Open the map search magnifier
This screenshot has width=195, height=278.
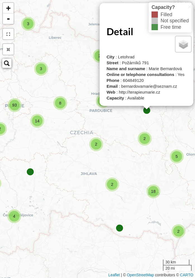7,63
